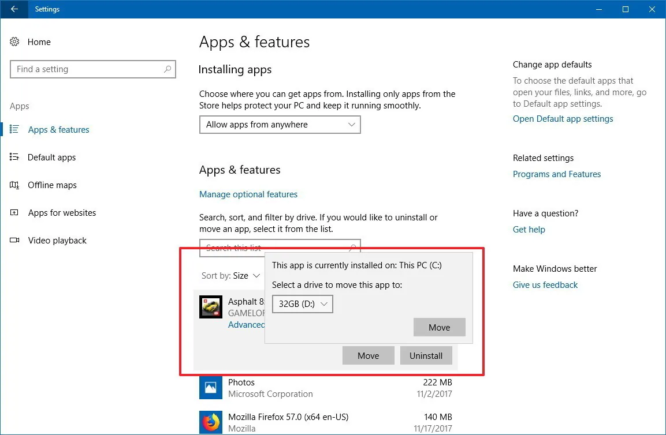Click Give us feedback link
The image size is (666, 435).
pos(545,285)
